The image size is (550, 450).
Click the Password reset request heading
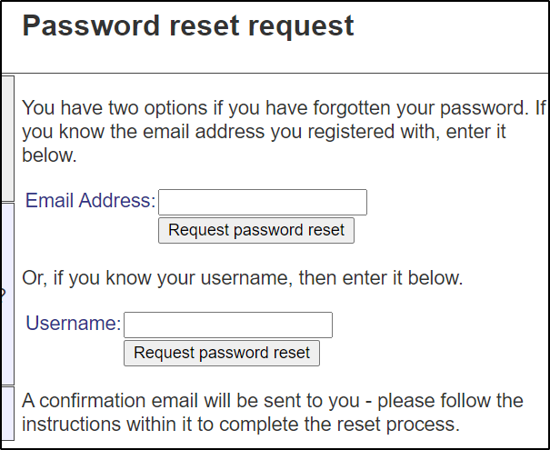[187, 25]
